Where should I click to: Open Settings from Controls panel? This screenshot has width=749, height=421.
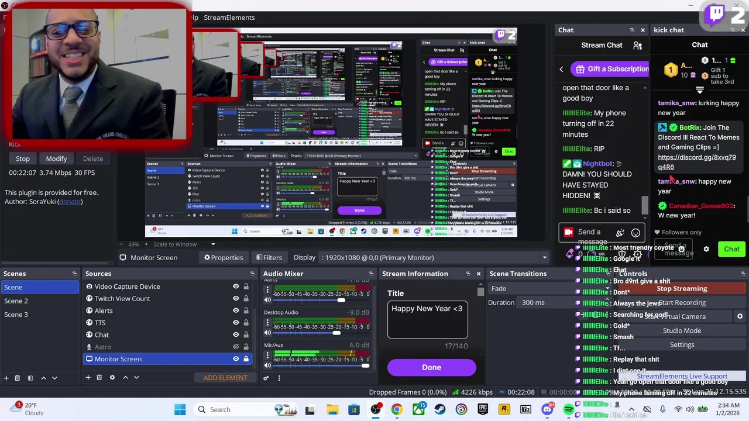pos(682,344)
